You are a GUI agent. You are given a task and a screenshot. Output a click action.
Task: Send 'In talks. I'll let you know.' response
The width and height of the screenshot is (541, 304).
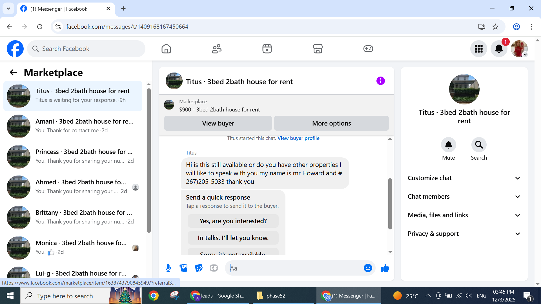pos(233,238)
